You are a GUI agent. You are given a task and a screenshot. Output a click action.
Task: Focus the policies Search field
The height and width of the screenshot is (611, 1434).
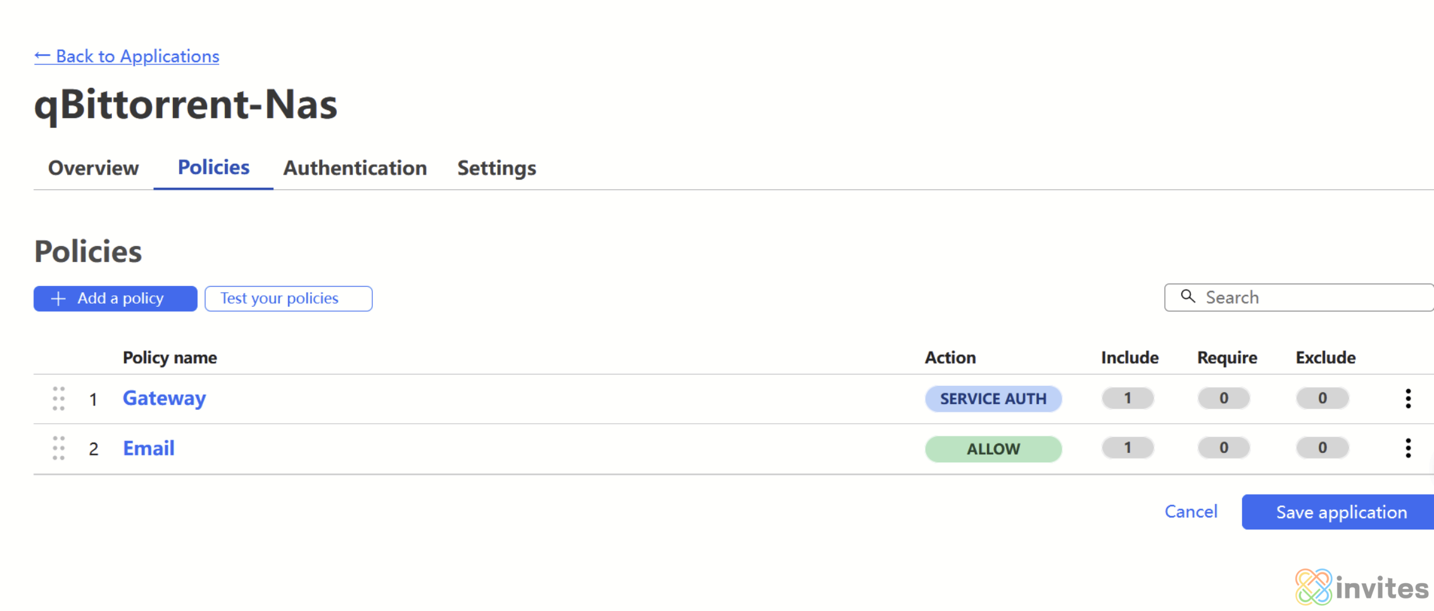tap(1299, 297)
